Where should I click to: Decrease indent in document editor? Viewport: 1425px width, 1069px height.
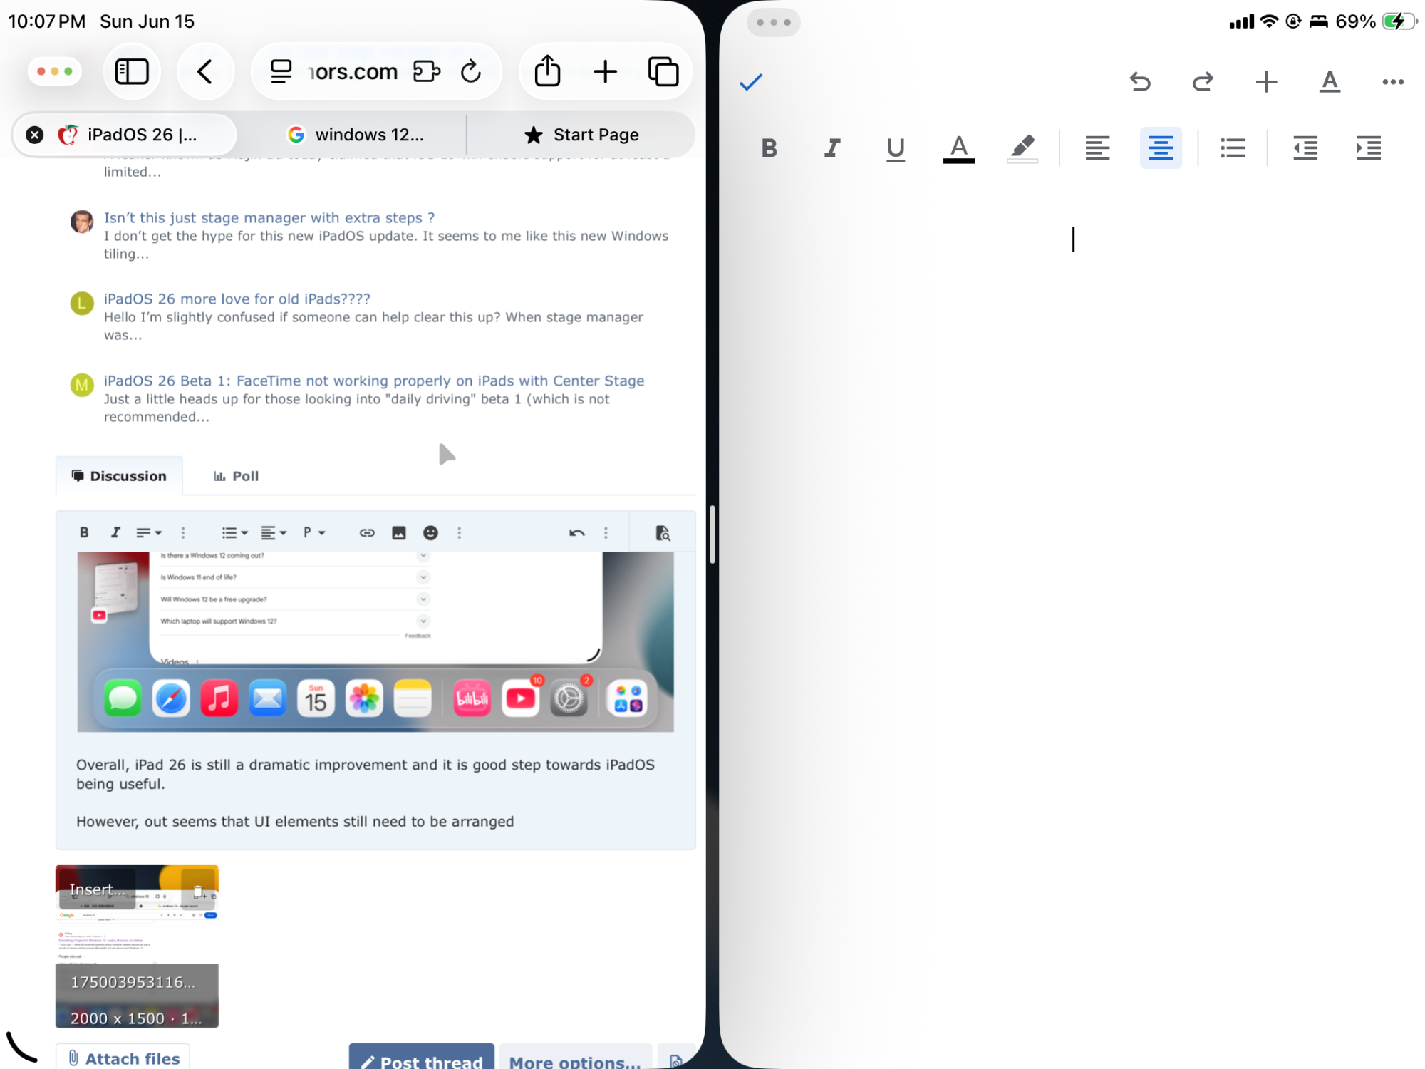1305,148
